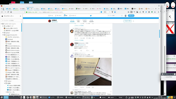Click the フォローする button
The height and width of the screenshot is (99, 176).
click(x=128, y=21)
